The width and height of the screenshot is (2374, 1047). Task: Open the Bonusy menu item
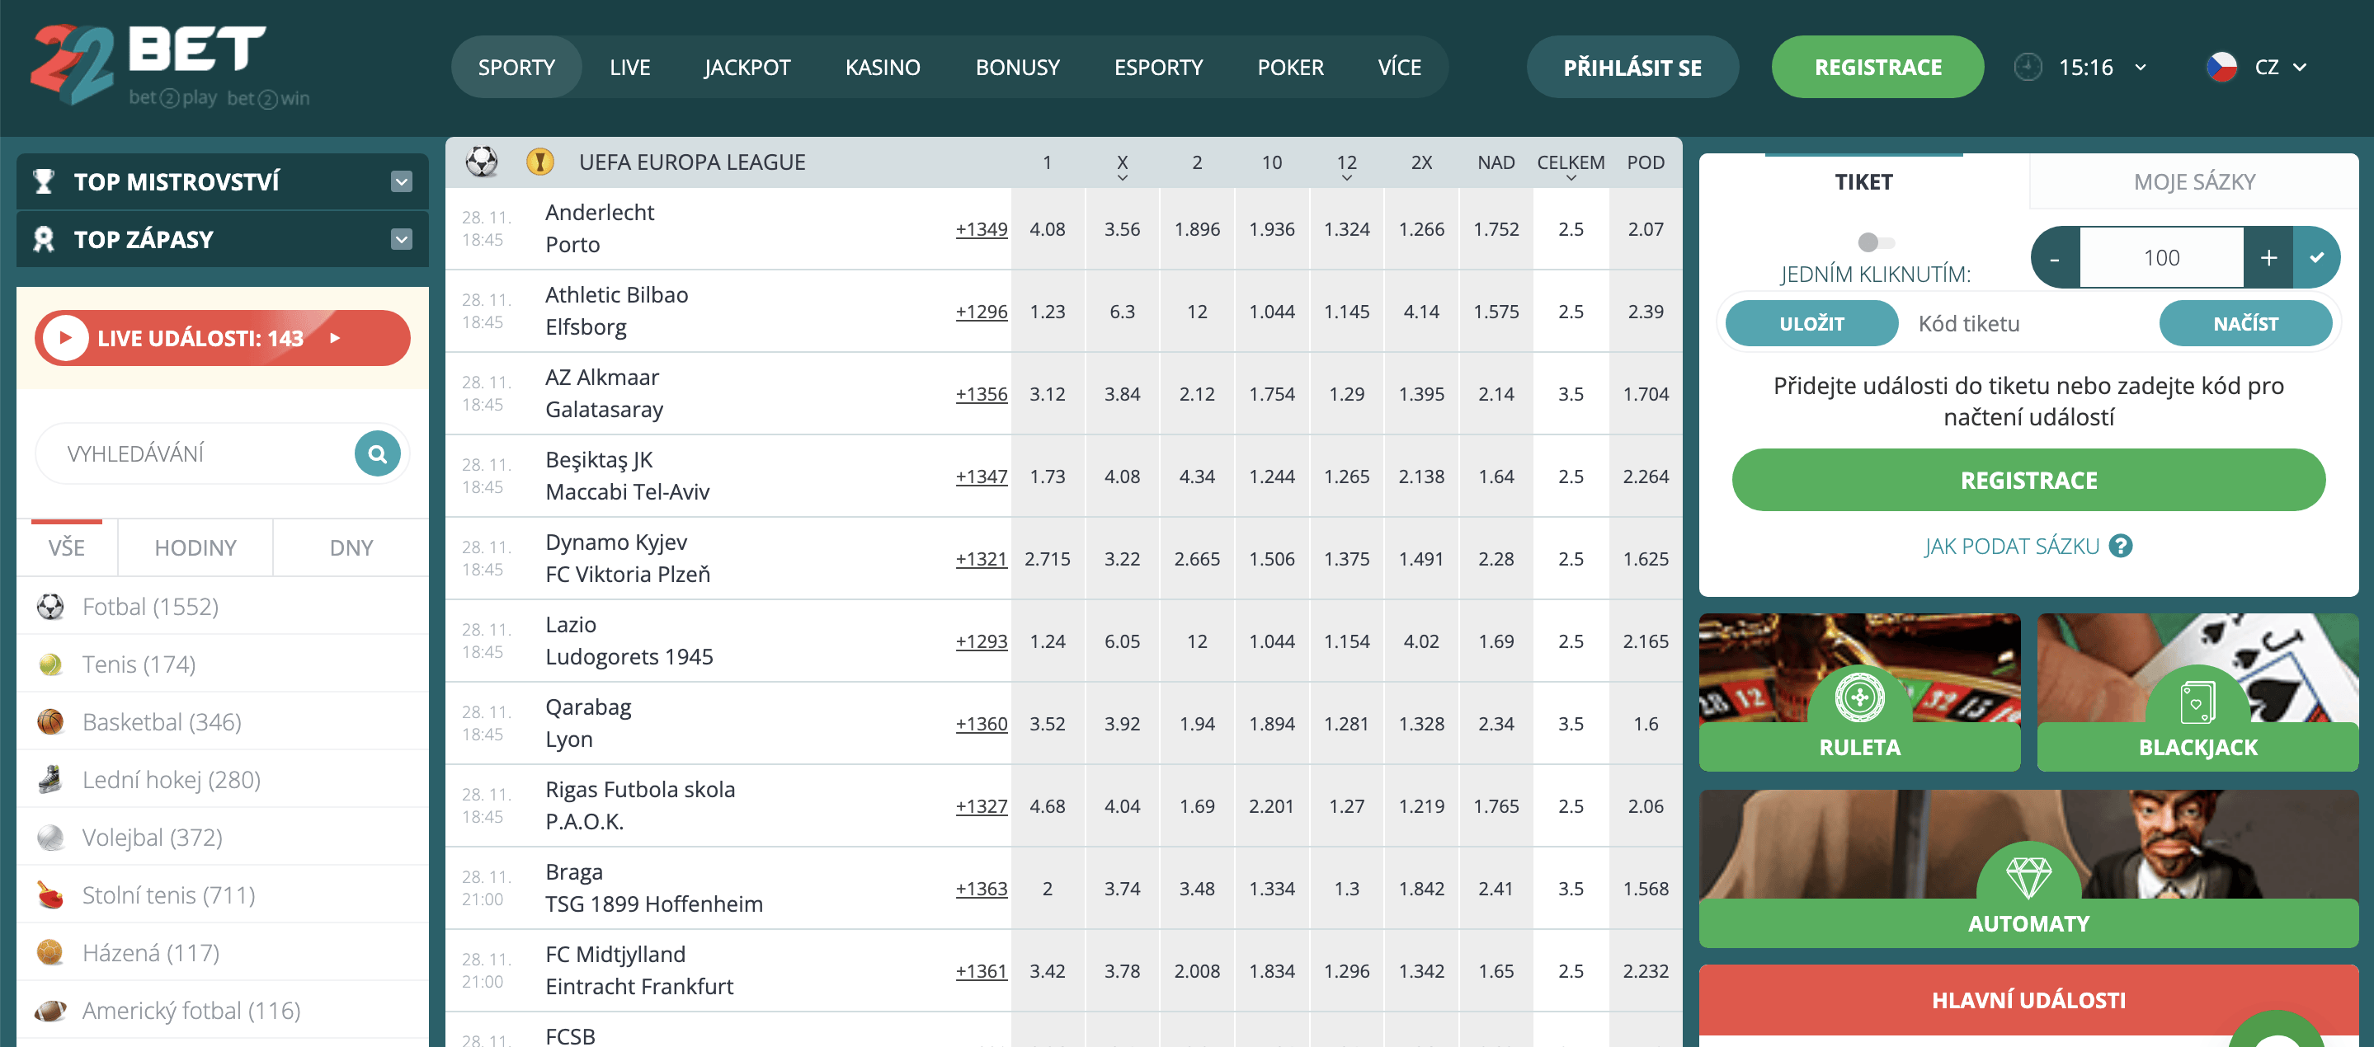pyautogui.click(x=1017, y=68)
